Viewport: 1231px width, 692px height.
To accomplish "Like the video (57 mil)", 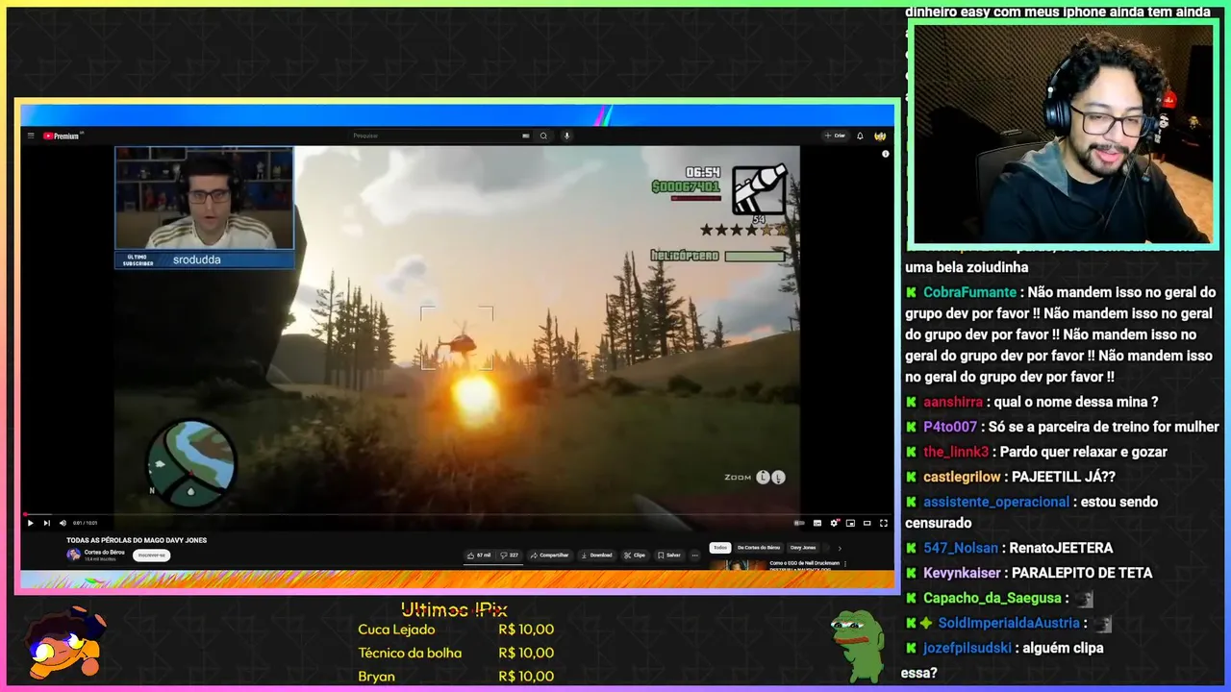I will pyautogui.click(x=478, y=555).
